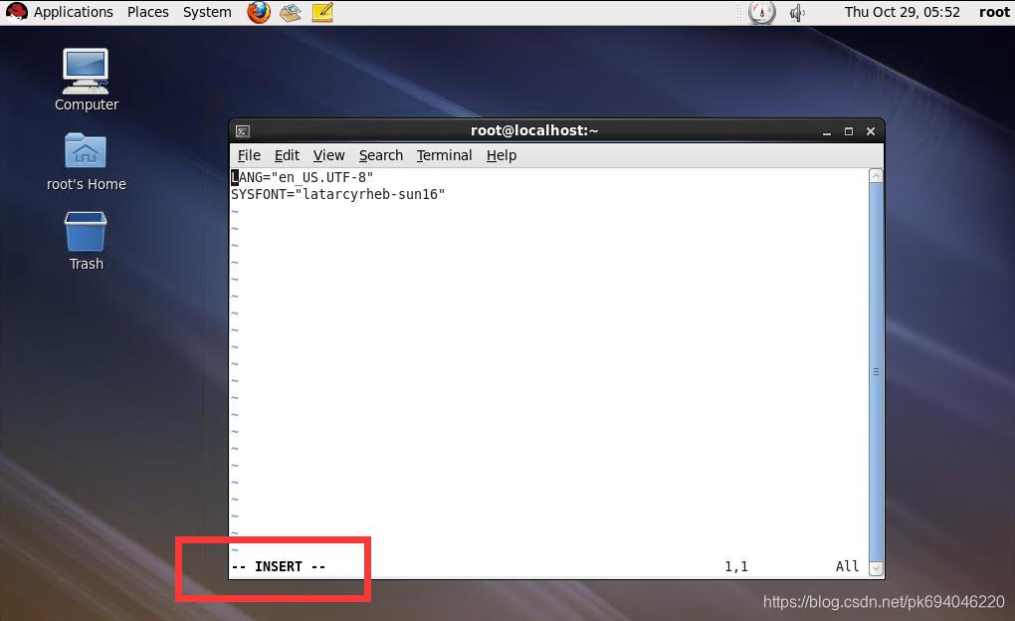Open the terminal Edit menu
The width and height of the screenshot is (1015, 621).
point(287,155)
